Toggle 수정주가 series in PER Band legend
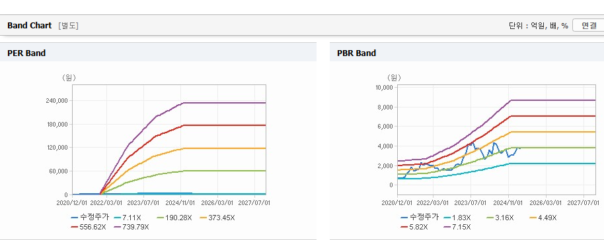 click(90, 218)
